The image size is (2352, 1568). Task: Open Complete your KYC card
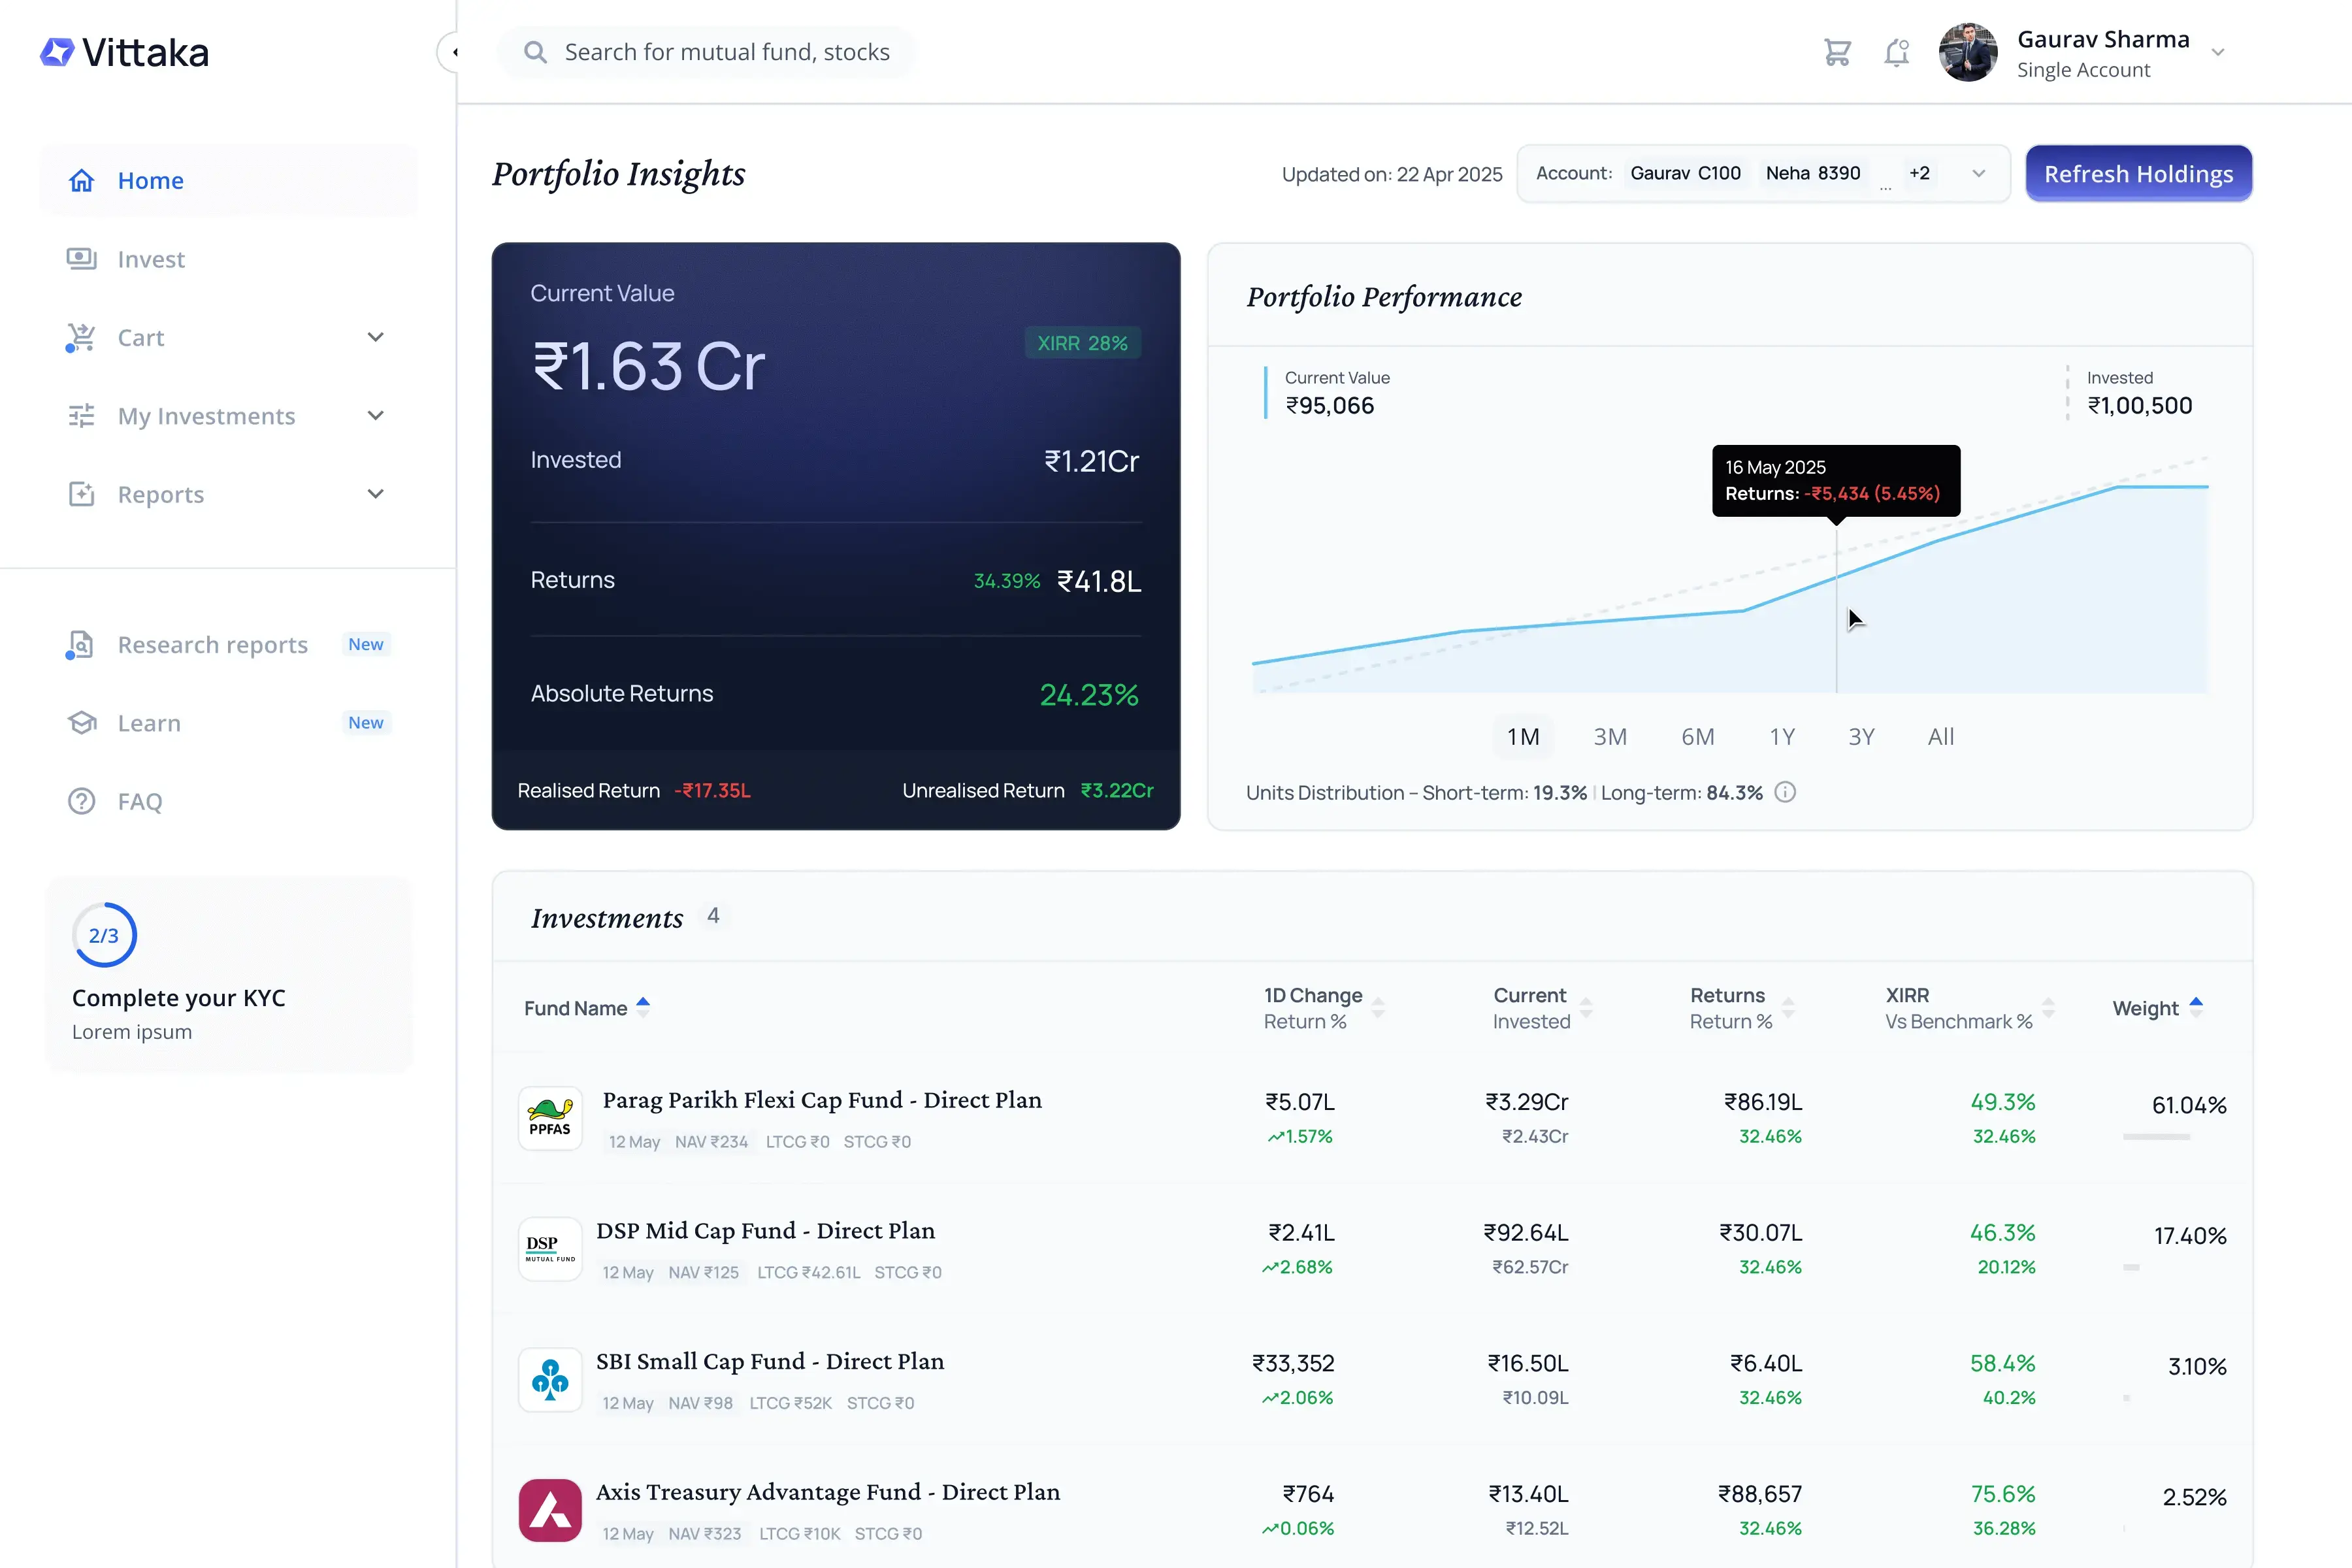(x=229, y=975)
